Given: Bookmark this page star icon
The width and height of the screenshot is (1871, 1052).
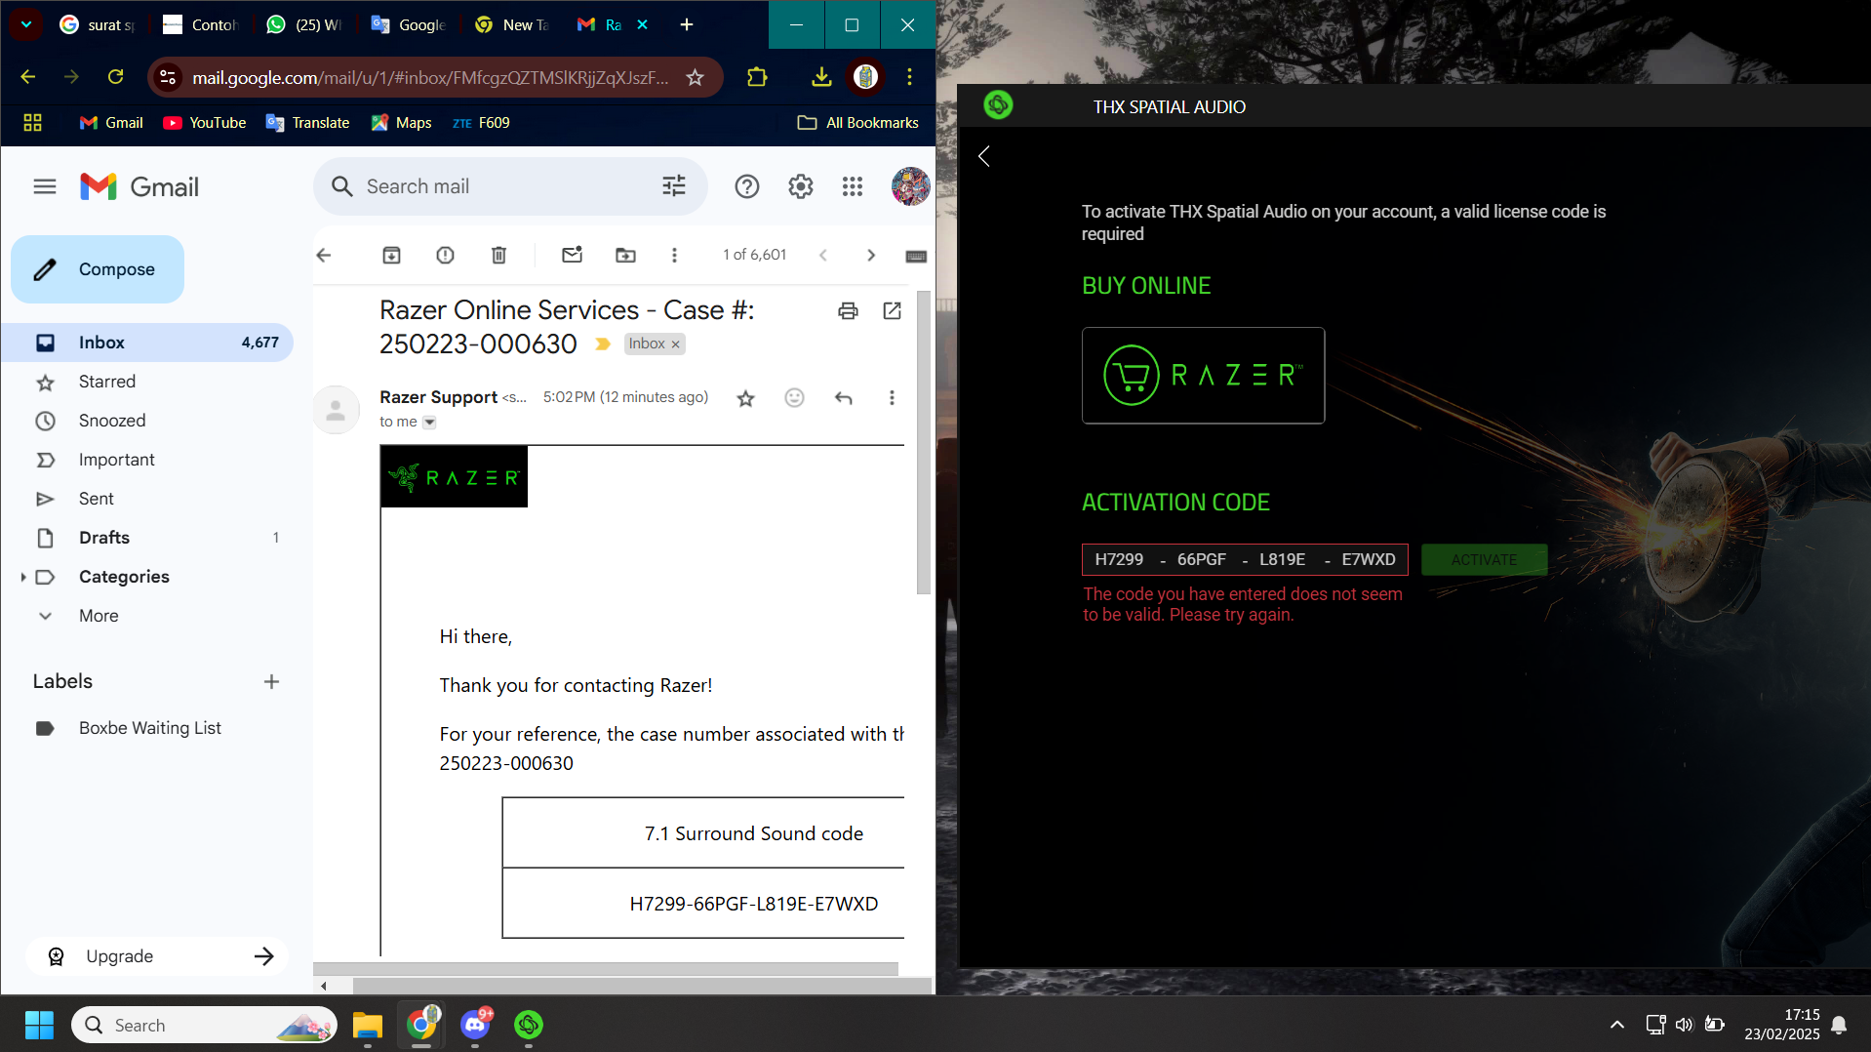Looking at the screenshot, I should pos(695,77).
